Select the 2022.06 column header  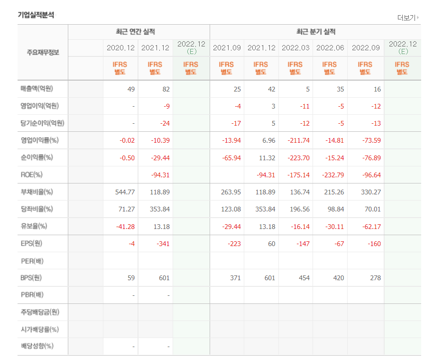pyautogui.click(x=330, y=48)
